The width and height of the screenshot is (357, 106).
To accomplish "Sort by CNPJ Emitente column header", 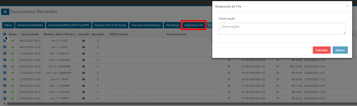I will pos(119,34).
